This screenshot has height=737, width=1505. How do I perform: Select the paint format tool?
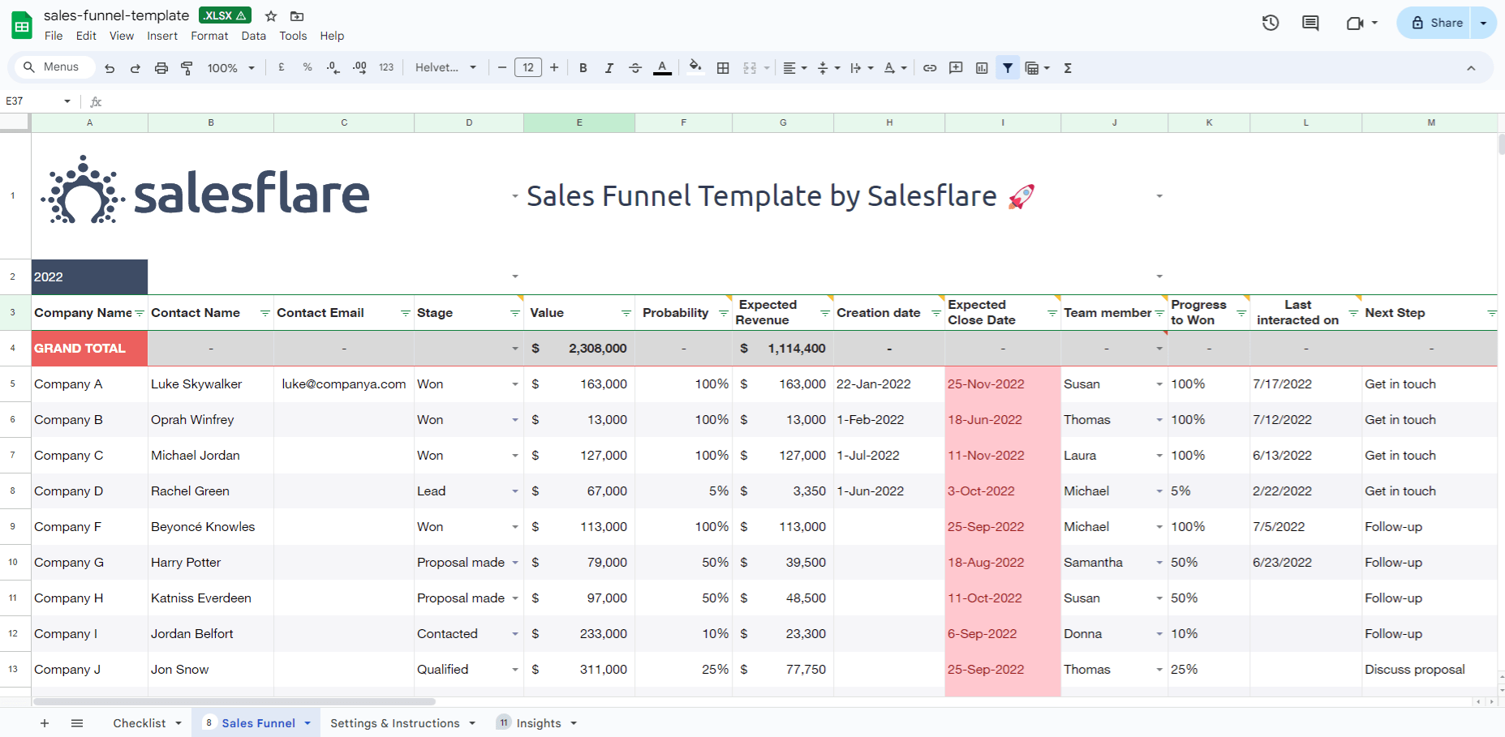[x=187, y=68]
